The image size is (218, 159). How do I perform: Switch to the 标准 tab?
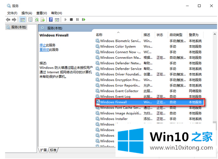53,150
